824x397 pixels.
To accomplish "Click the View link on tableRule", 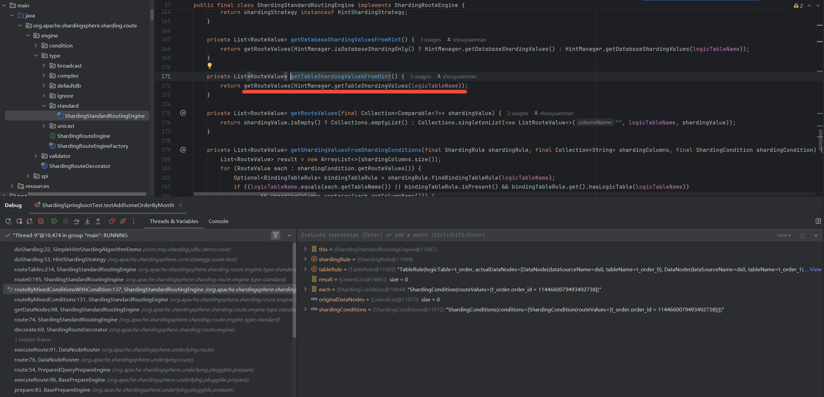I will coord(815,269).
